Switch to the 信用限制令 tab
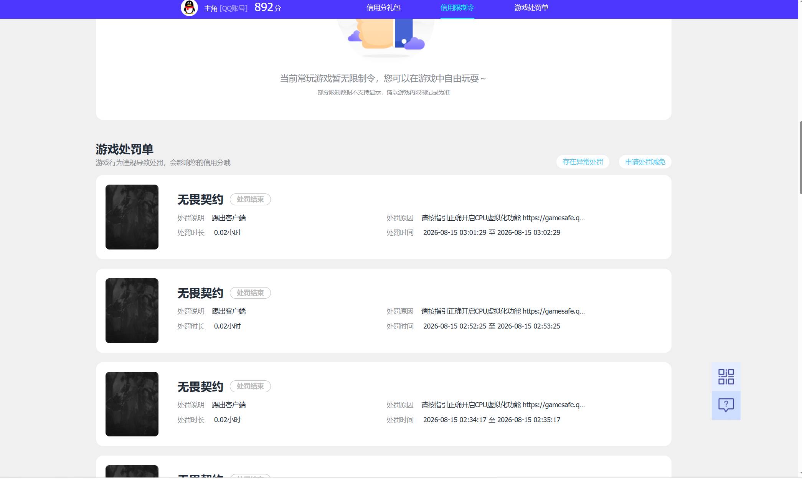 click(x=457, y=8)
